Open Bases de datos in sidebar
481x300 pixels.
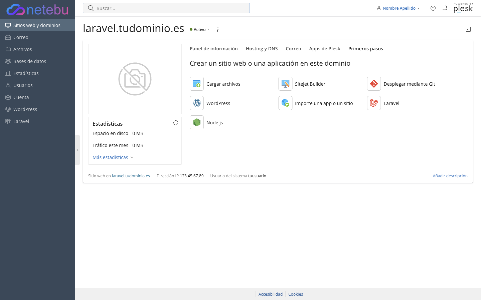click(x=37, y=61)
